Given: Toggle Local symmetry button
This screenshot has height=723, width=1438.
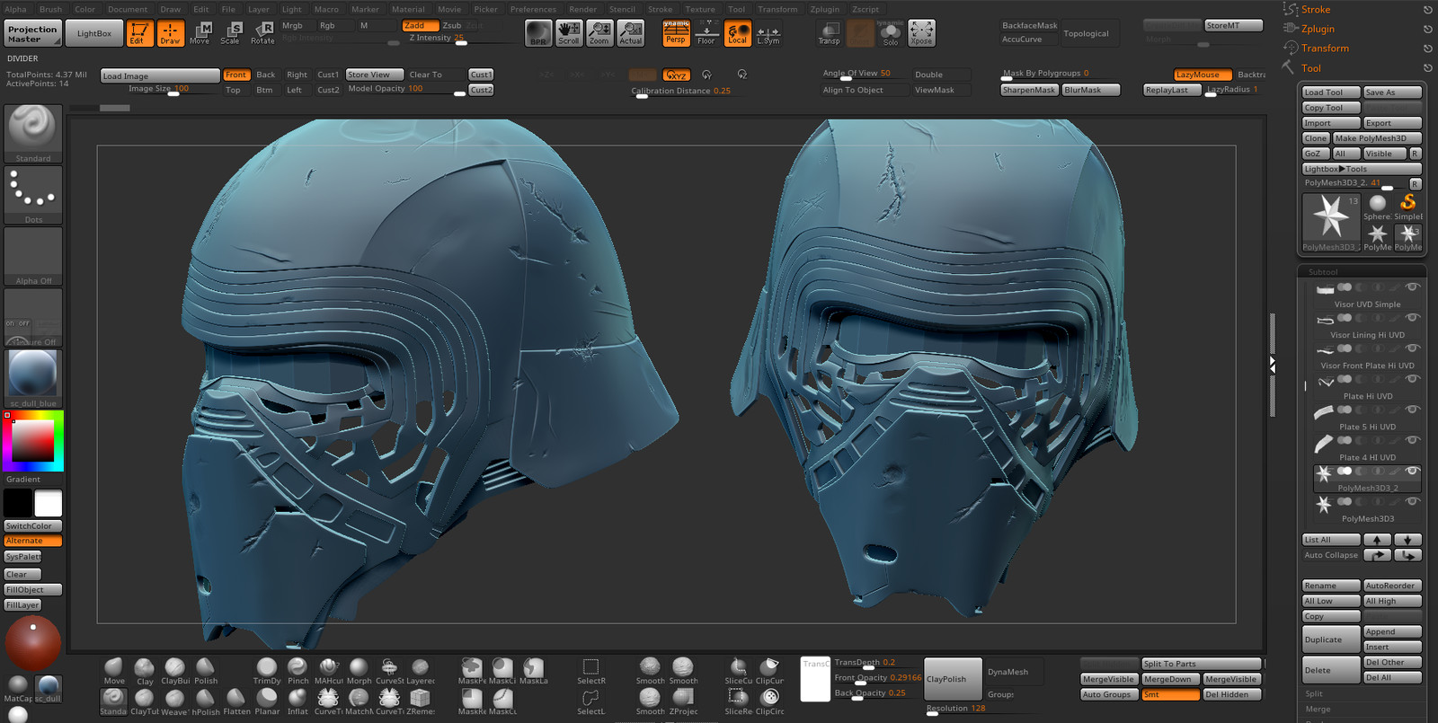Looking at the screenshot, I should [x=738, y=33].
